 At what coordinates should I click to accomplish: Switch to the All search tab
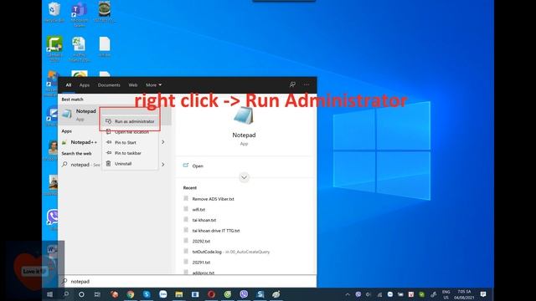tap(69, 85)
